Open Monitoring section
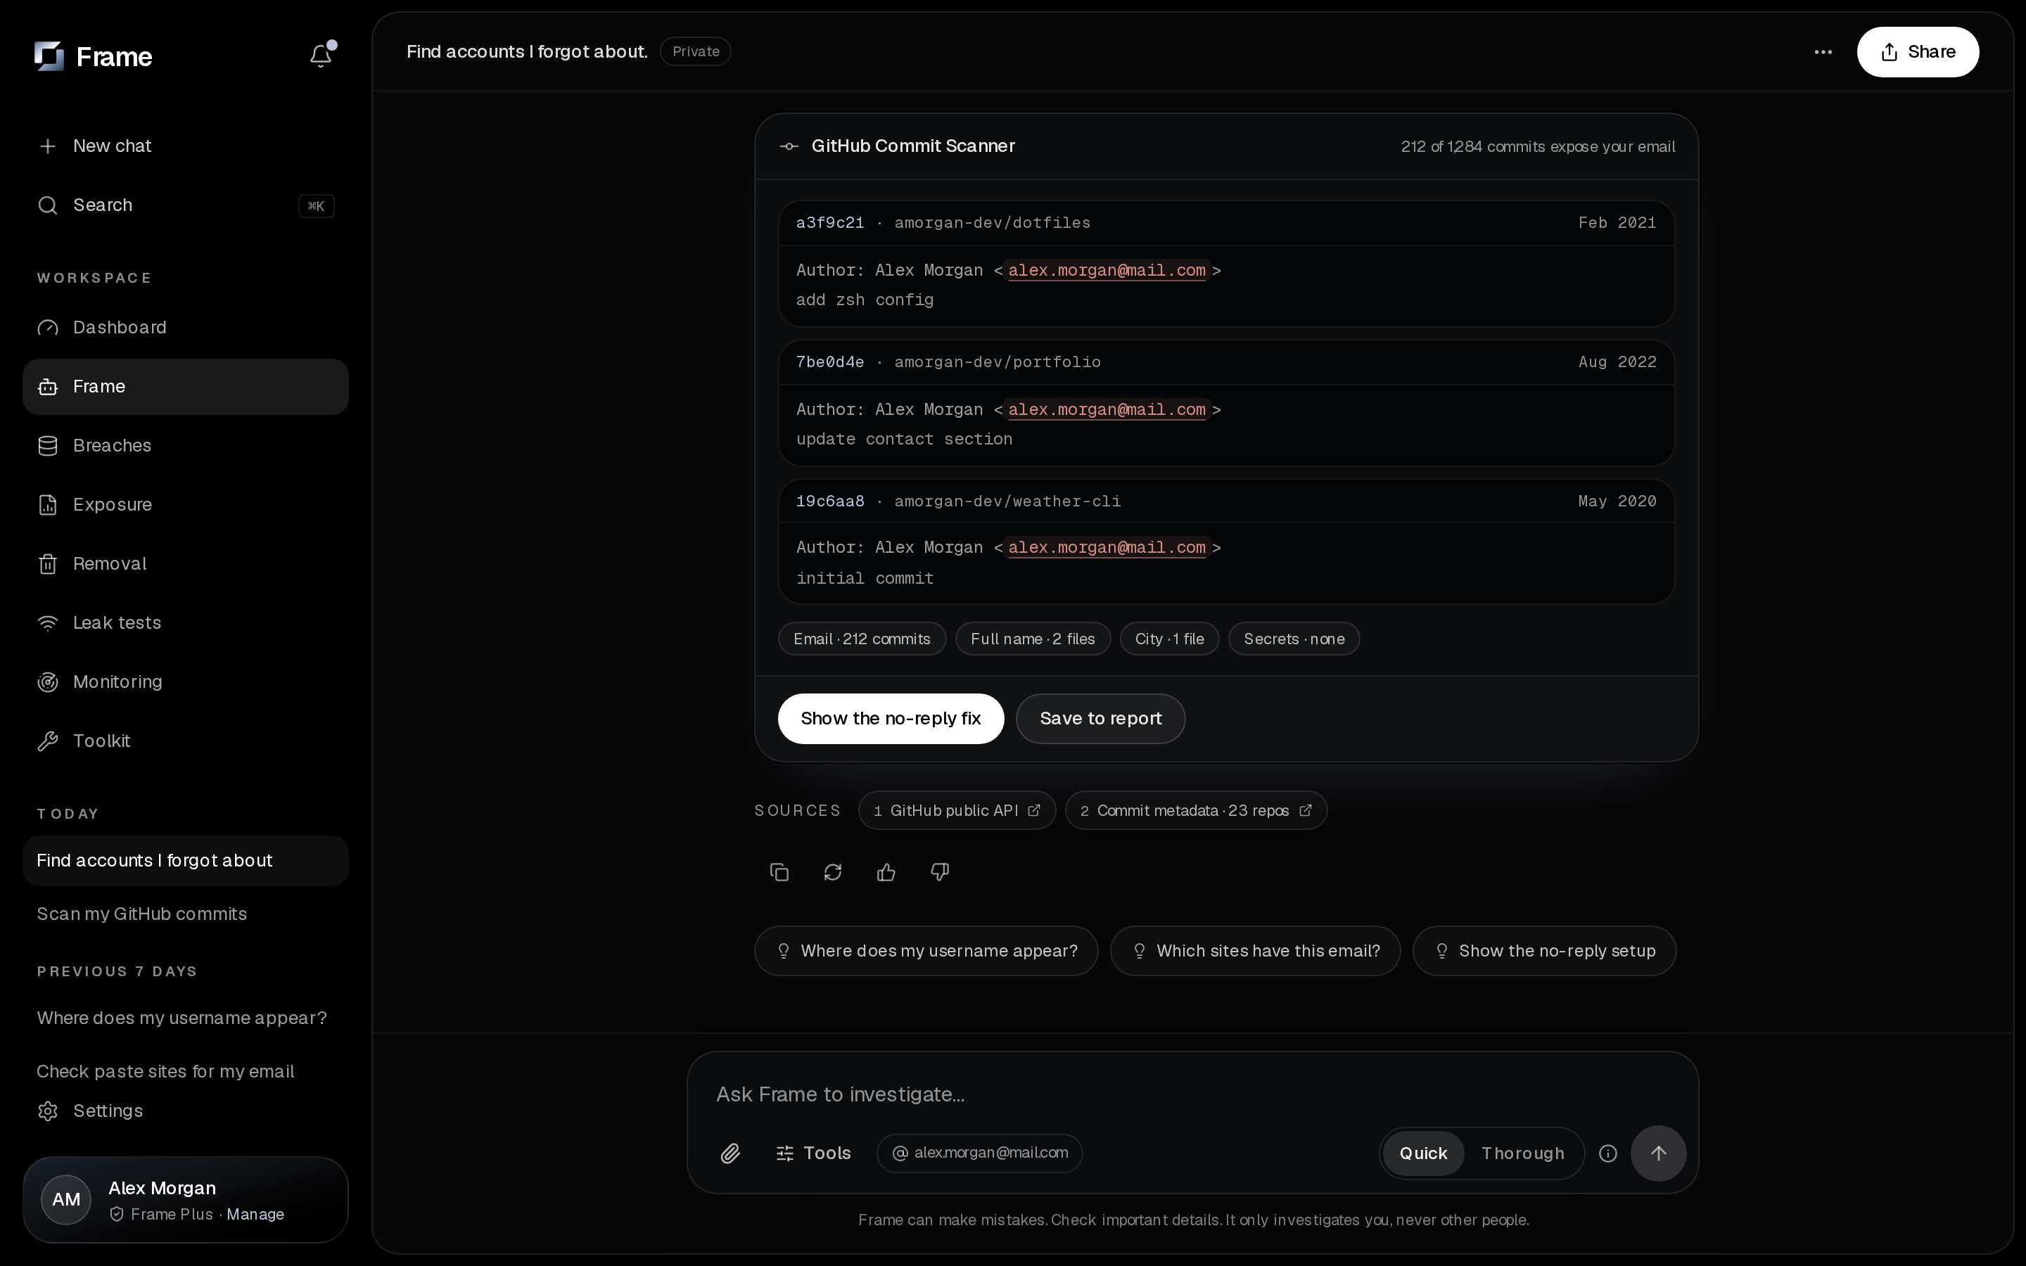This screenshot has width=2026, height=1266. pos(185,682)
